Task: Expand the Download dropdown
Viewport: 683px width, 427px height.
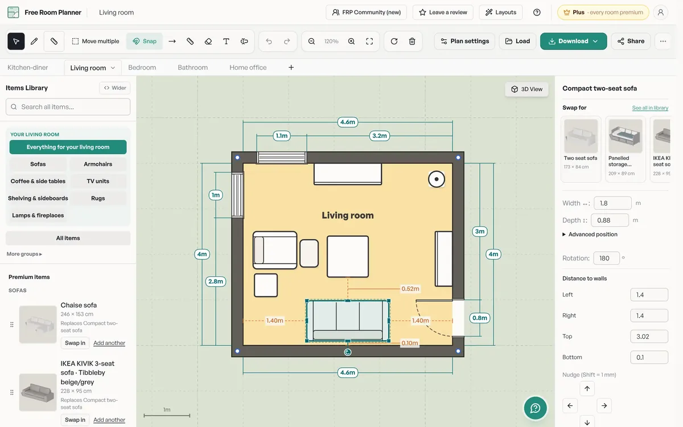Action: click(595, 41)
